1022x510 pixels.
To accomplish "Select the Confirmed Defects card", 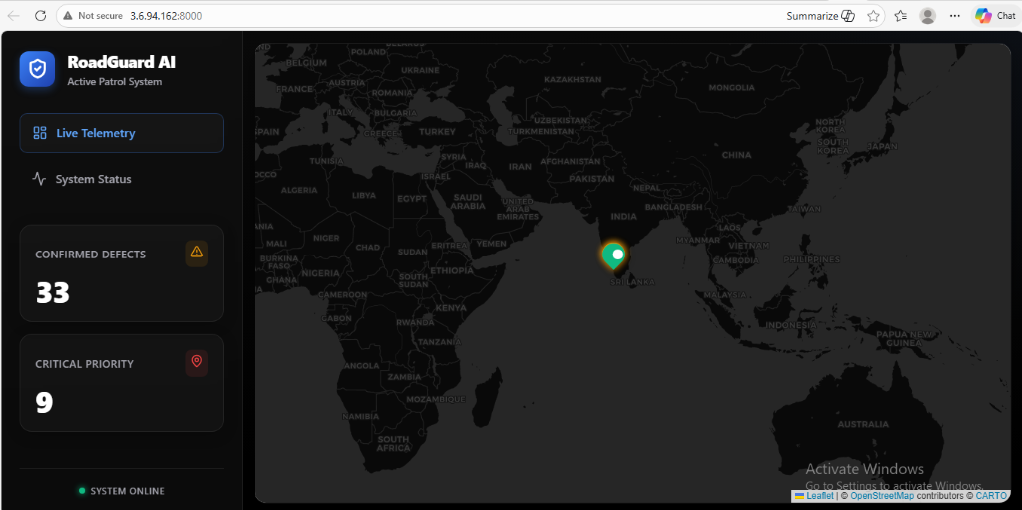I will pyautogui.click(x=121, y=273).
